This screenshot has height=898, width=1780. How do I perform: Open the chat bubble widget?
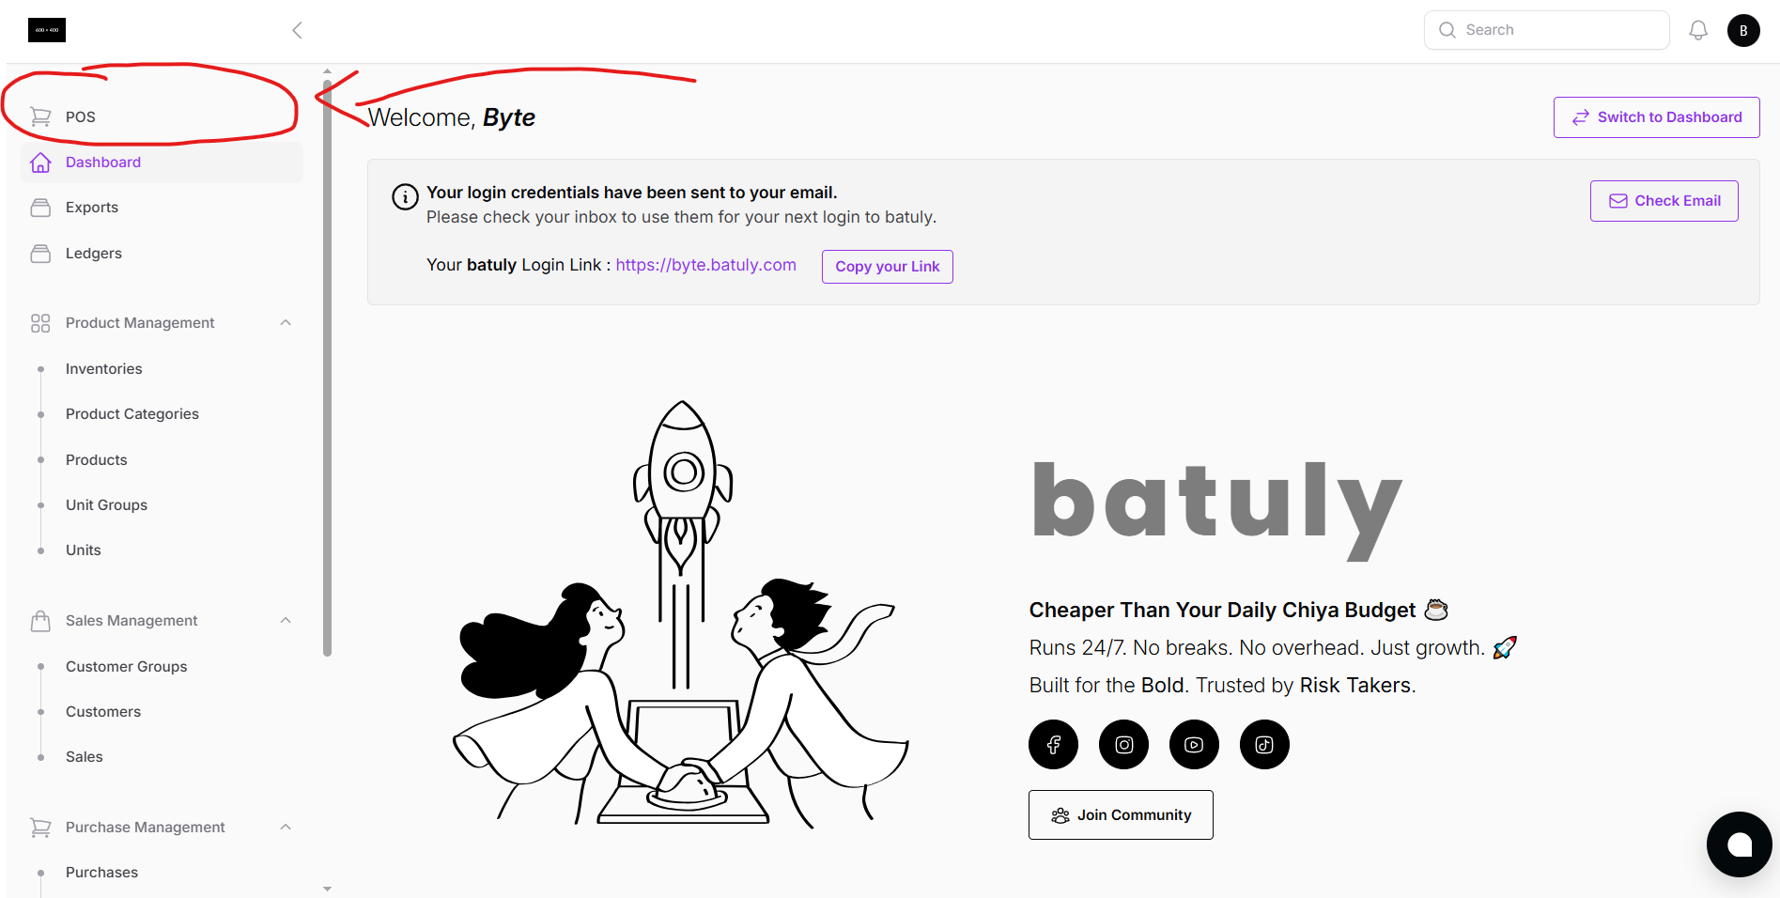tap(1739, 844)
